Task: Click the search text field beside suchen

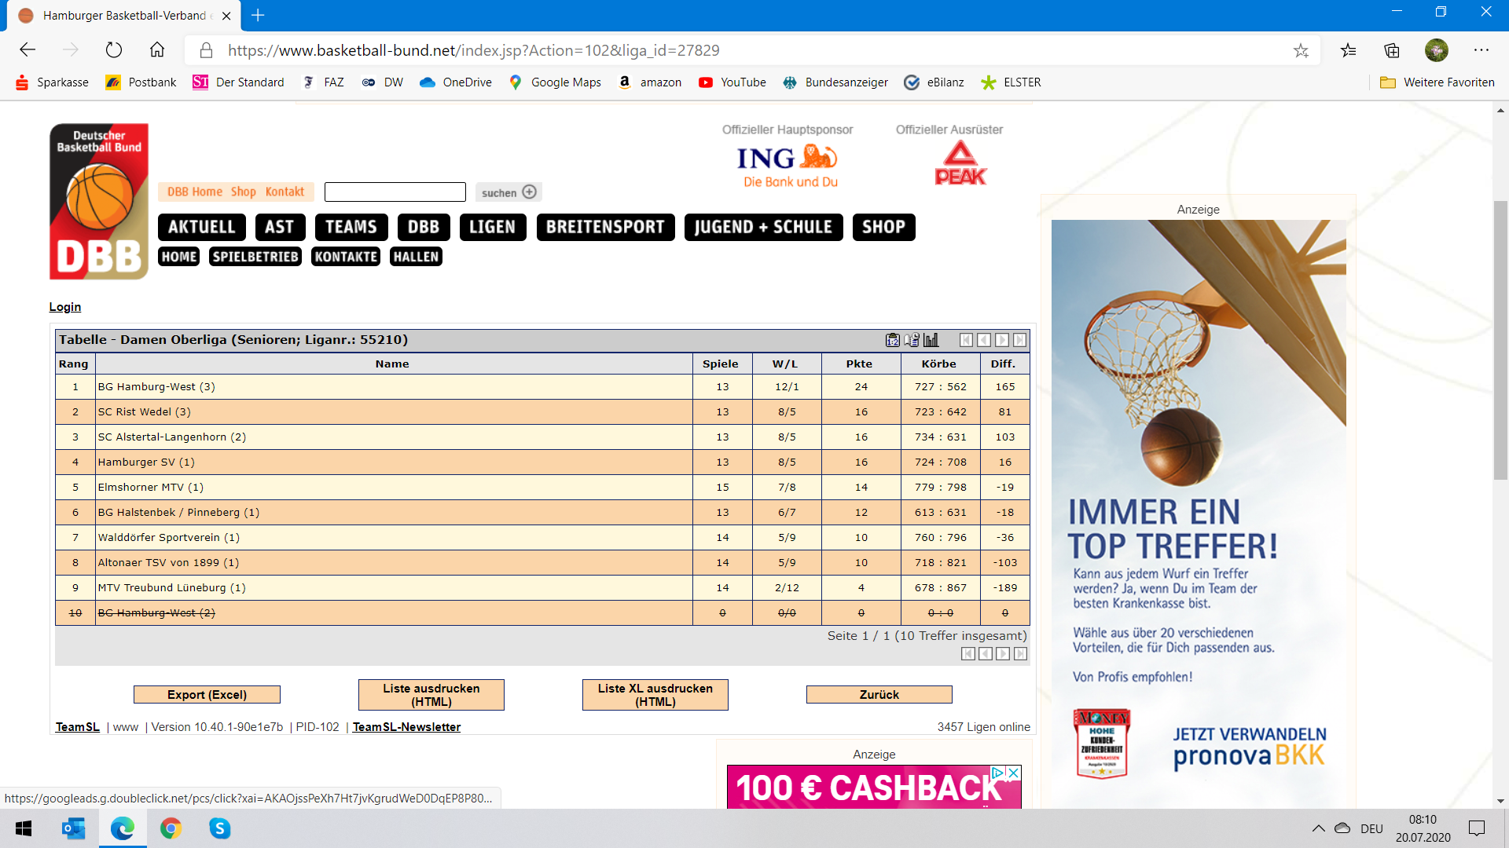Action: [x=395, y=192]
